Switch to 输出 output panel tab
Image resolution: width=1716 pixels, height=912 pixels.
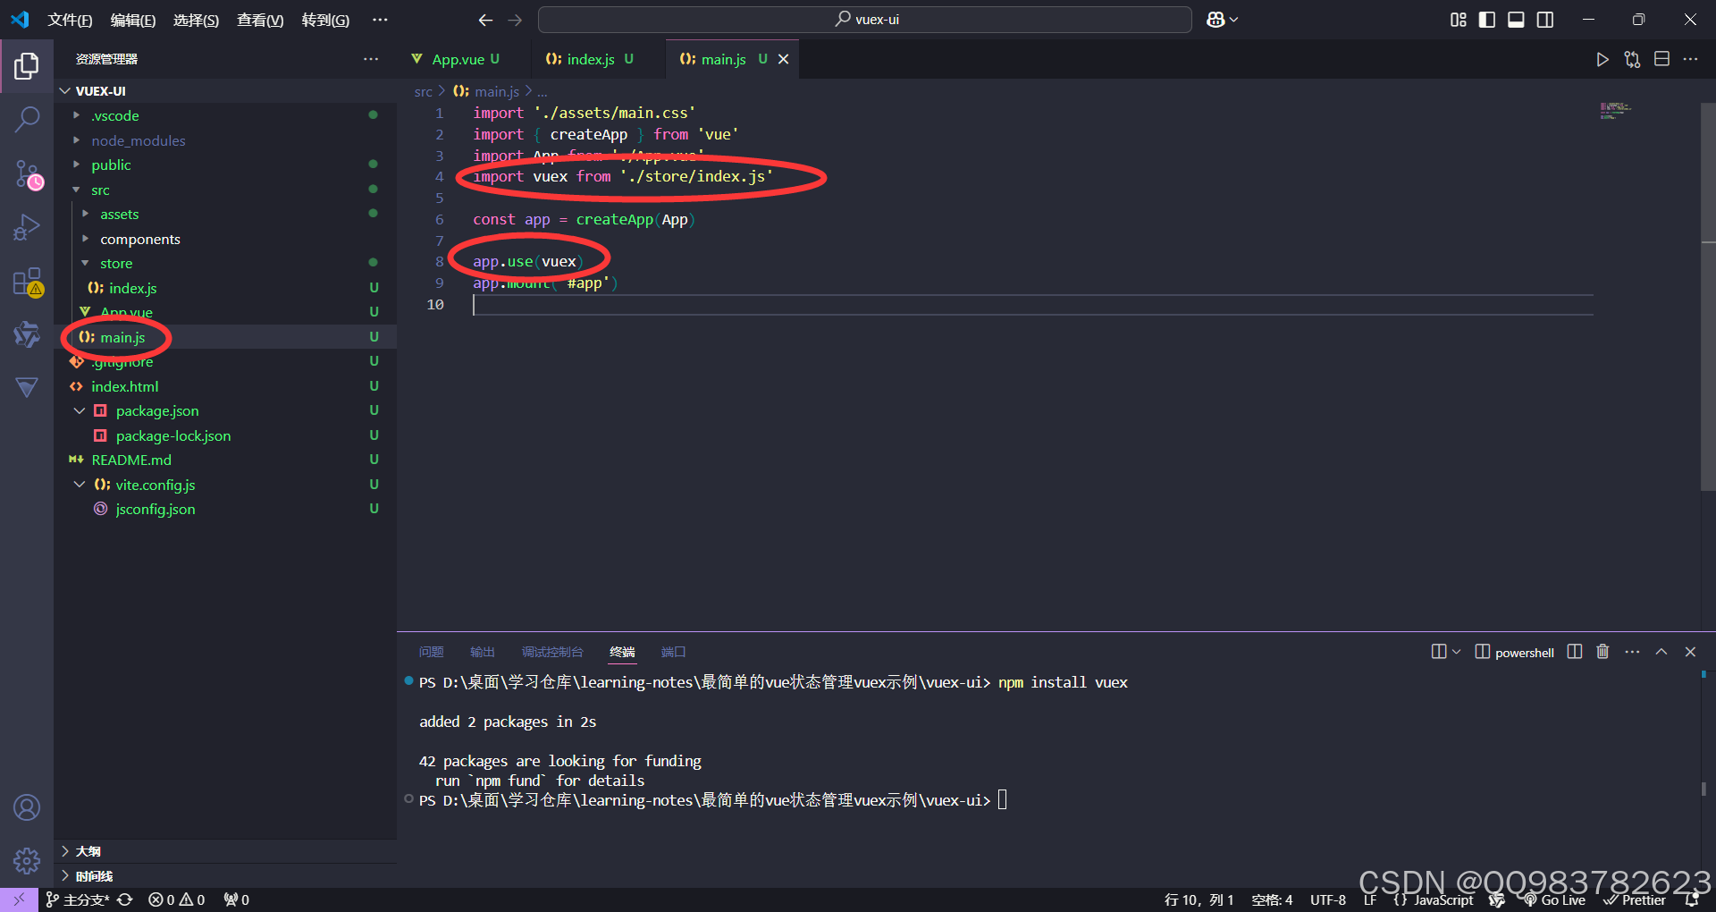[x=483, y=652]
